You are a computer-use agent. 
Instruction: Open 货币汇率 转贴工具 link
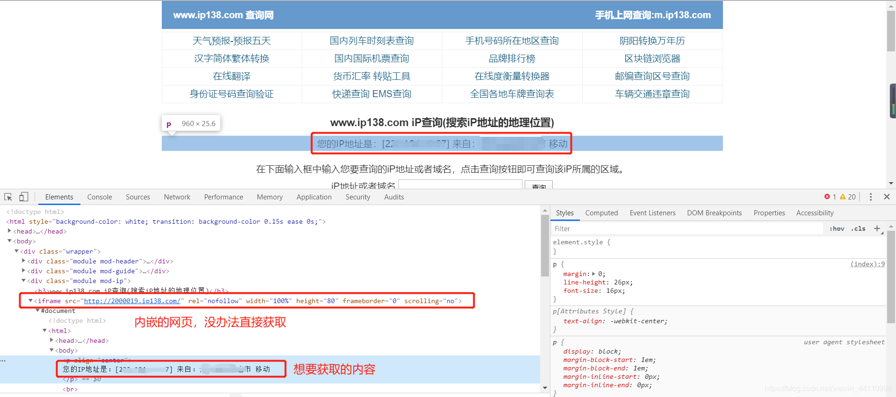click(x=372, y=76)
